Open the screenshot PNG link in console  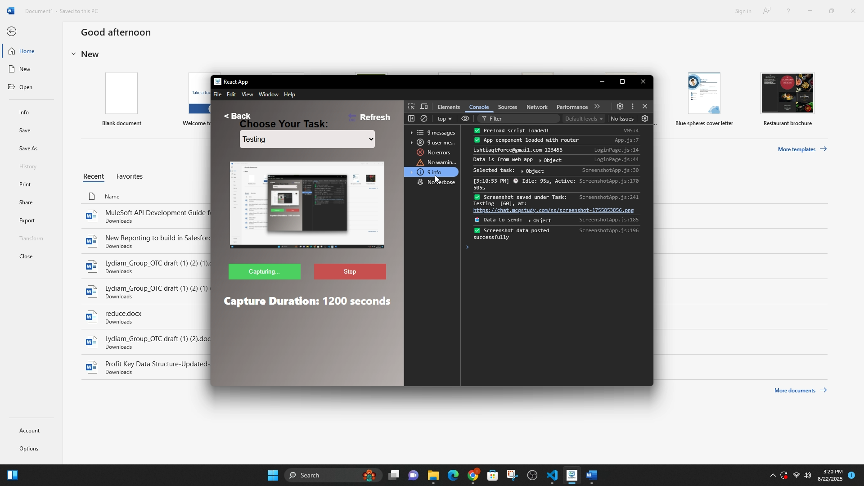click(553, 210)
